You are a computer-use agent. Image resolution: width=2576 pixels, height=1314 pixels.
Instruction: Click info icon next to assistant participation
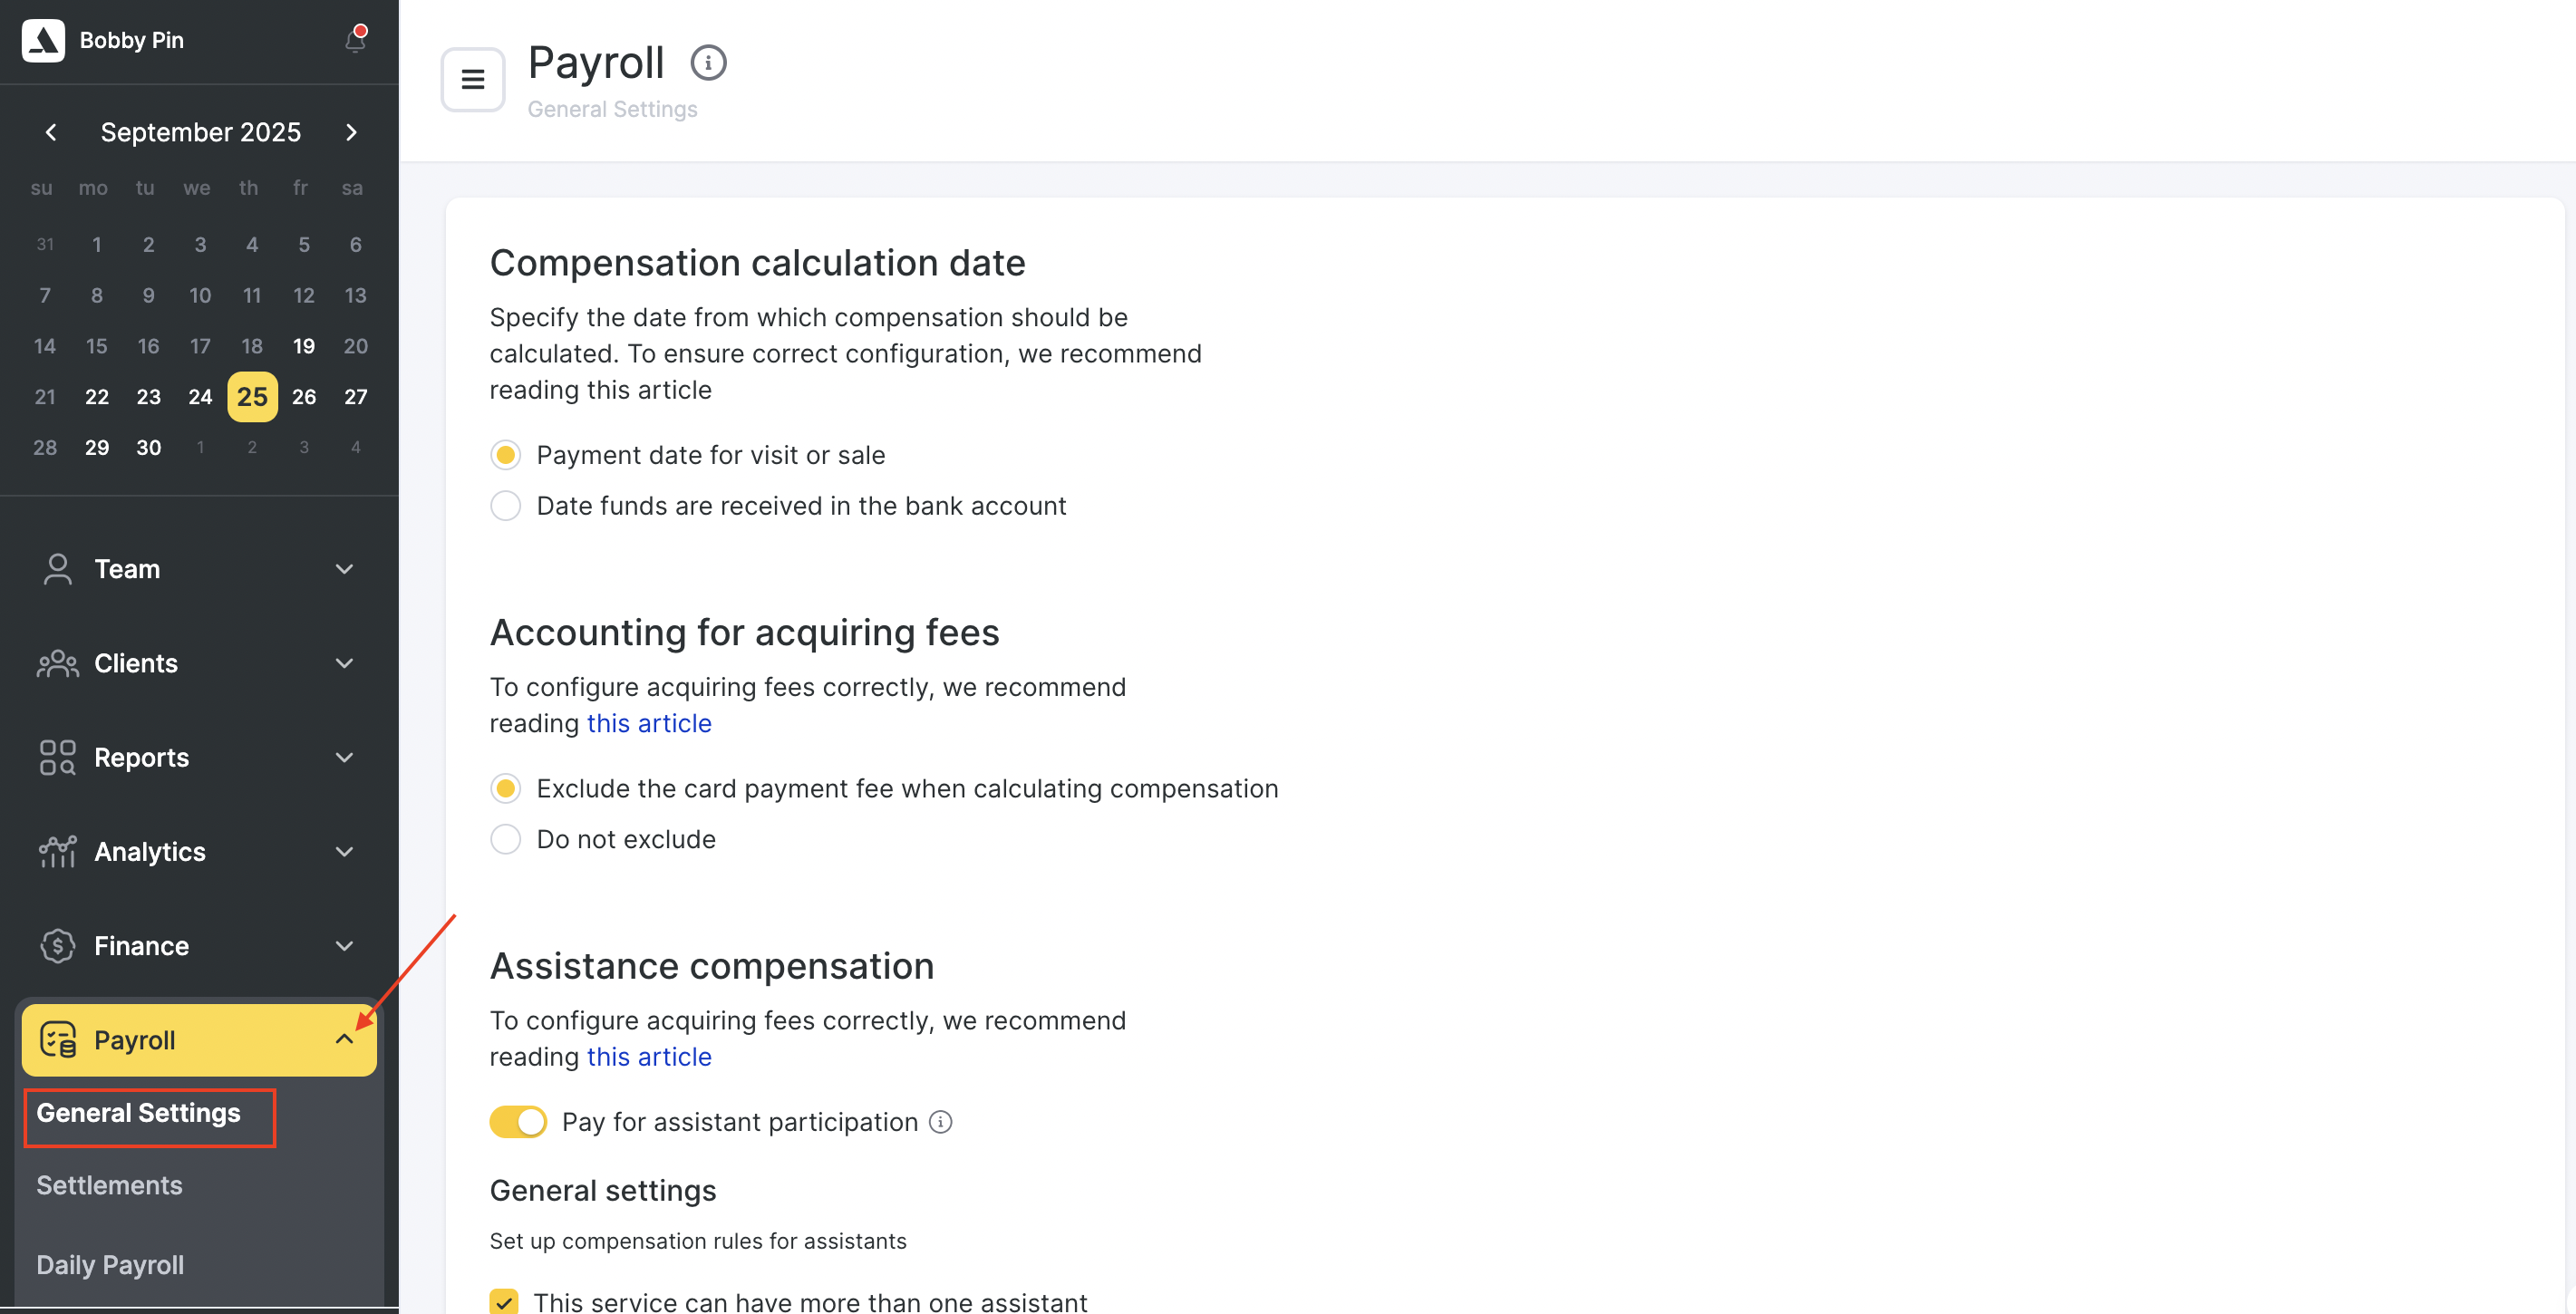point(940,1122)
